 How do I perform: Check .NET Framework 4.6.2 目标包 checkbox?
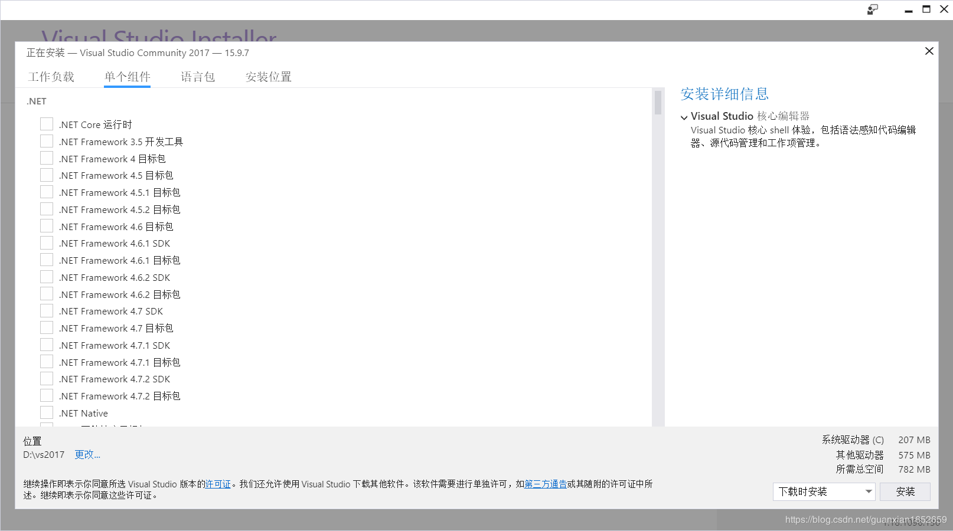click(x=47, y=294)
